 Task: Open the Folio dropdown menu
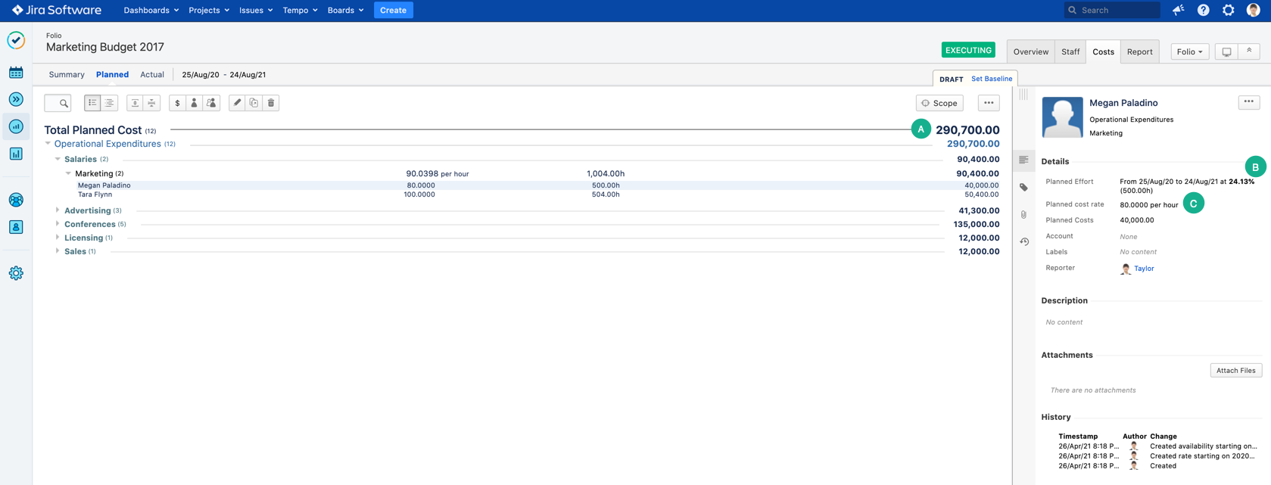[1189, 51]
